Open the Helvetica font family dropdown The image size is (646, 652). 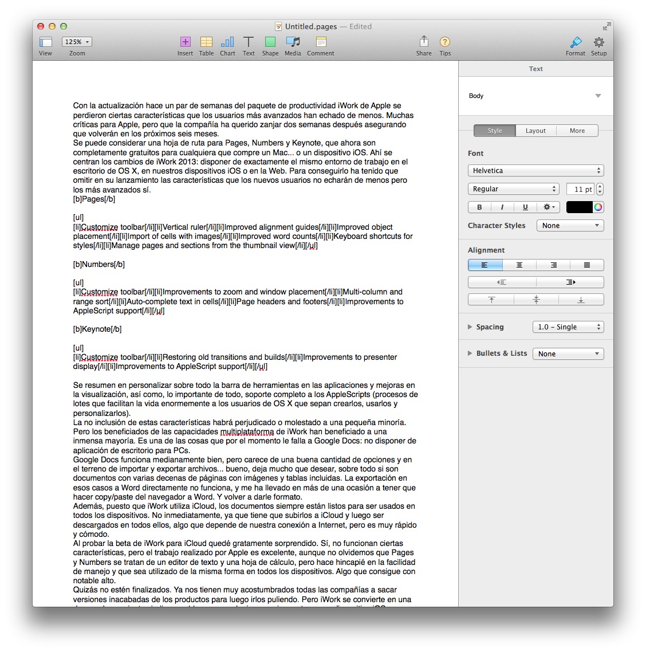pyautogui.click(x=535, y=170)
